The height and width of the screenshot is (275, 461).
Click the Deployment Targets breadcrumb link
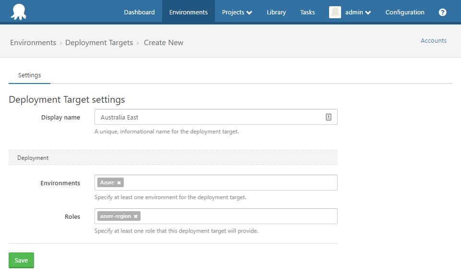[x=99, y=43]
